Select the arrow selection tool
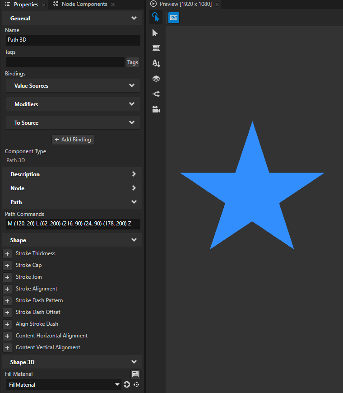The height and width of the screenshot is (393, 343). click(x=156, y=33)
